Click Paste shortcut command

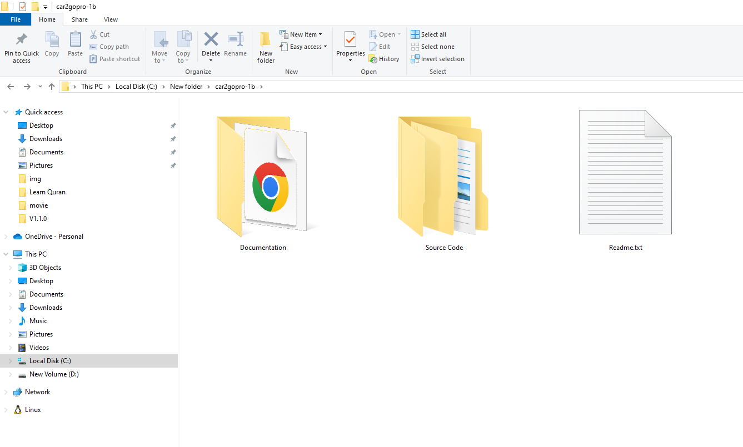pyautogui.click(x=114, y=59)
